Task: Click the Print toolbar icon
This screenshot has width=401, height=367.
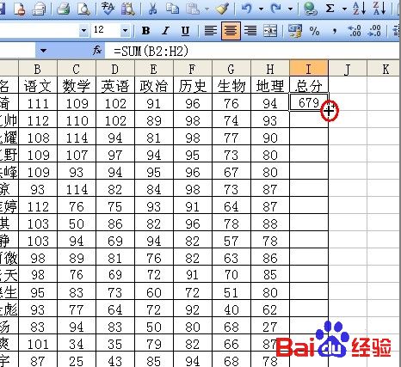Action: [x=64, y=9]
